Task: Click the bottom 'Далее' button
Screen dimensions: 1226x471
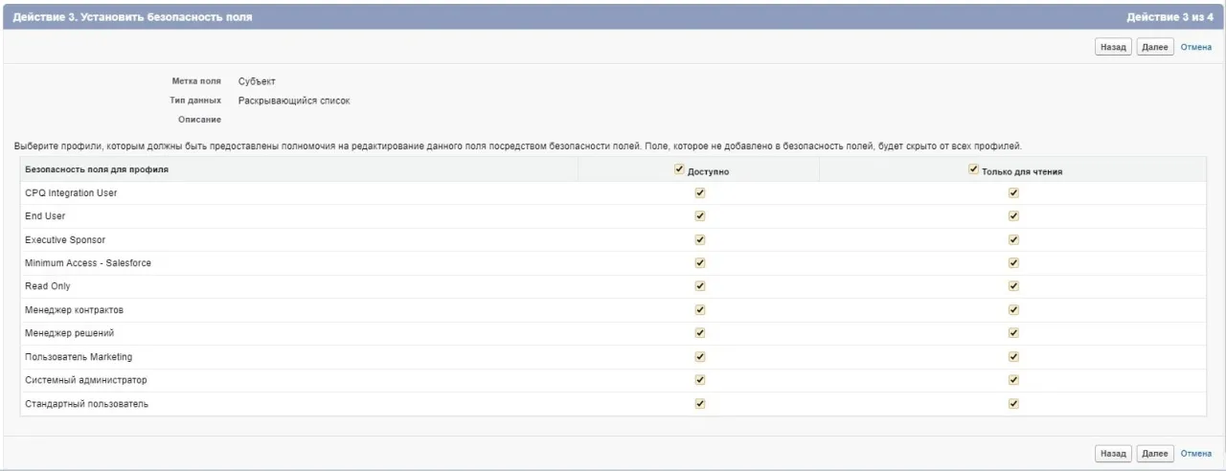Action: point(1155,453)
